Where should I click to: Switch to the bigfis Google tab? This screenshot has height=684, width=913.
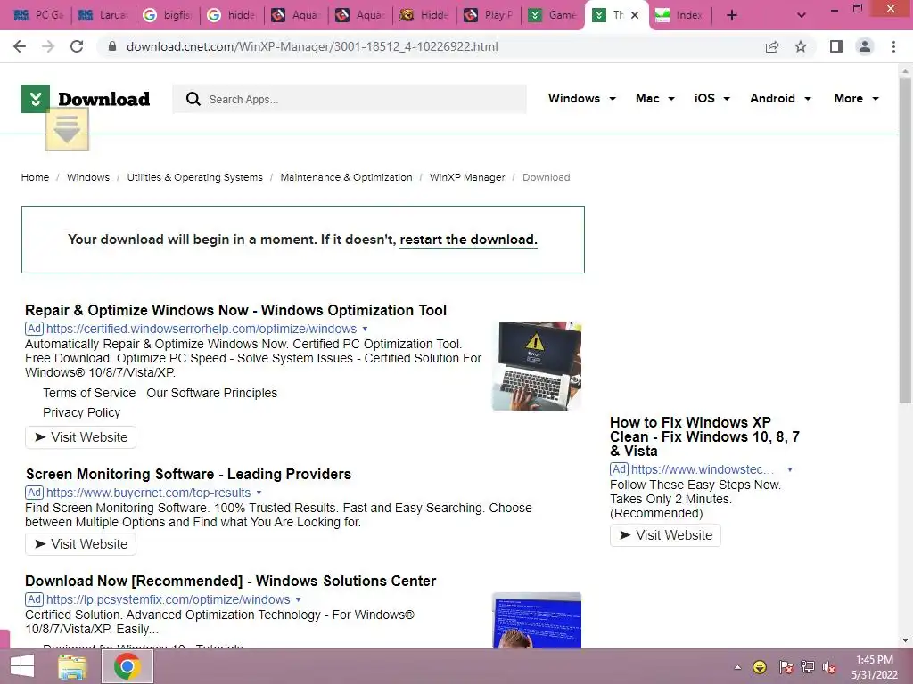pos(168,15)
